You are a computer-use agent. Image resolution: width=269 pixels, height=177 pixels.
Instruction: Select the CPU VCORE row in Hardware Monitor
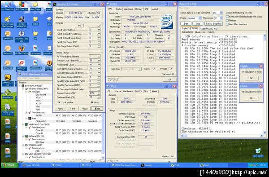coord(41,95)
